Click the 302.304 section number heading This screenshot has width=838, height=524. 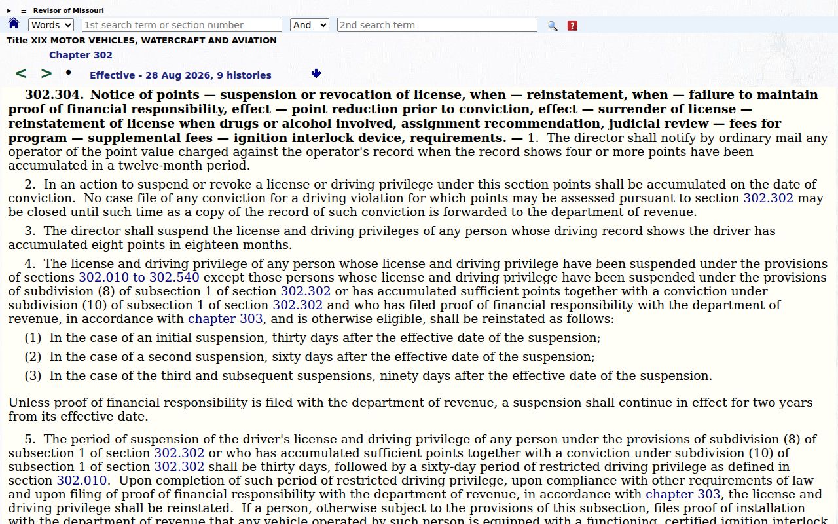(55, 95)
